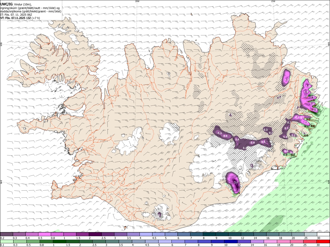This screenshot has width=330, height=247.
Task: Pick the darkest purple 2–2.5 swatch, upper legend
Action: (x=95, y=234)
